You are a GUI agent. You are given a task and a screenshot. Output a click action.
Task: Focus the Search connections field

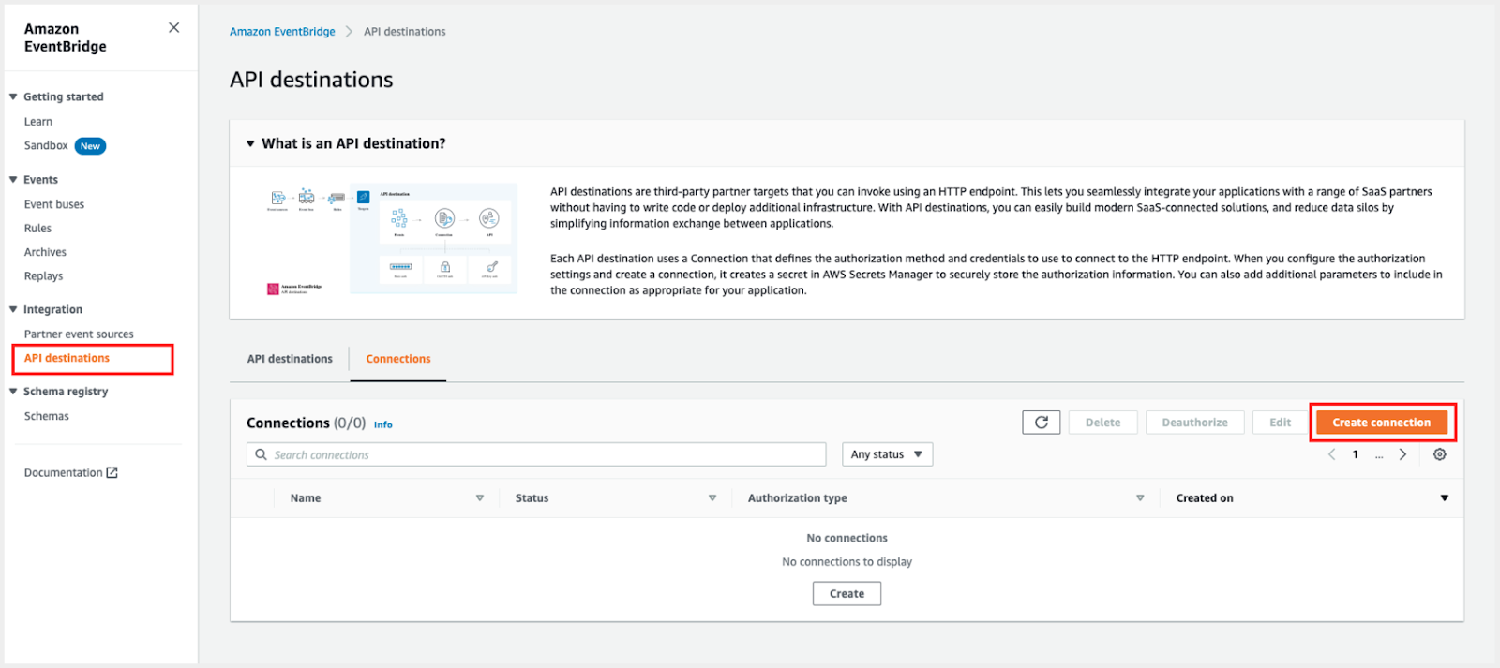pos(536,454)
